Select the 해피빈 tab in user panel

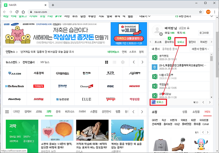point(203,42)
